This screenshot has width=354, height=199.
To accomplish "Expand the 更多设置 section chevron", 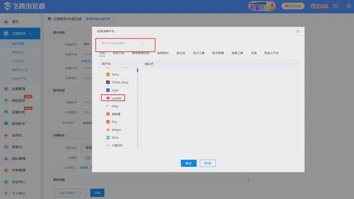I will [x=248, y=180].
